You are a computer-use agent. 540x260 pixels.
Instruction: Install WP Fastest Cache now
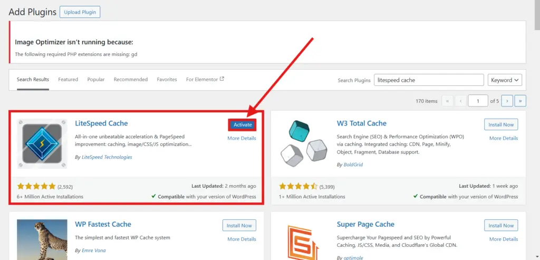click(x=239, y=226)
